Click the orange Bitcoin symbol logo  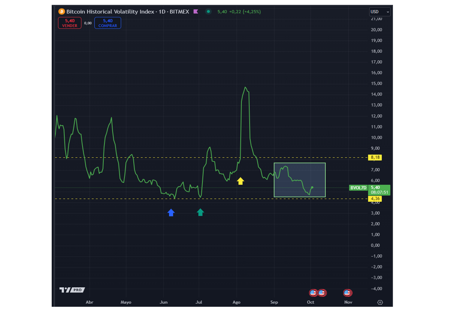(62, 12)
